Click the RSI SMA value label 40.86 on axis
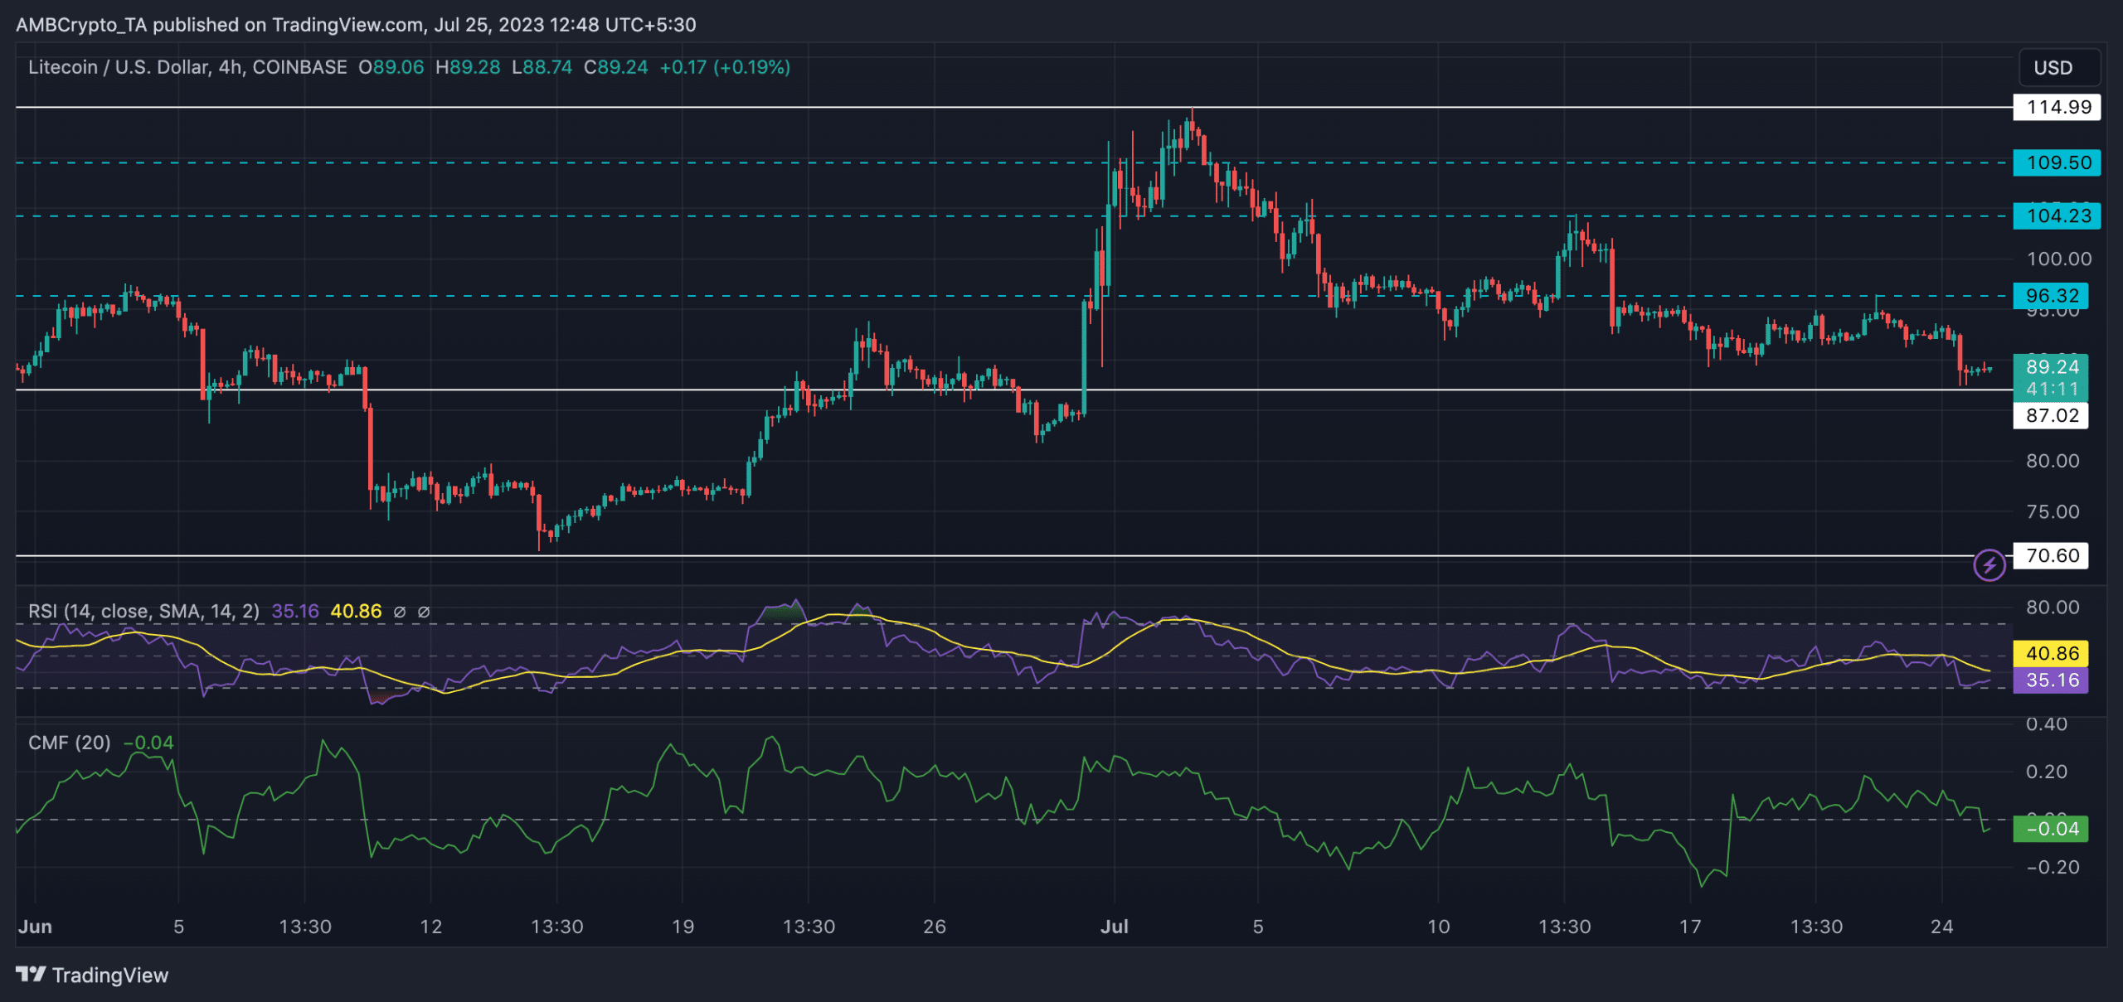 (2051, 653)
